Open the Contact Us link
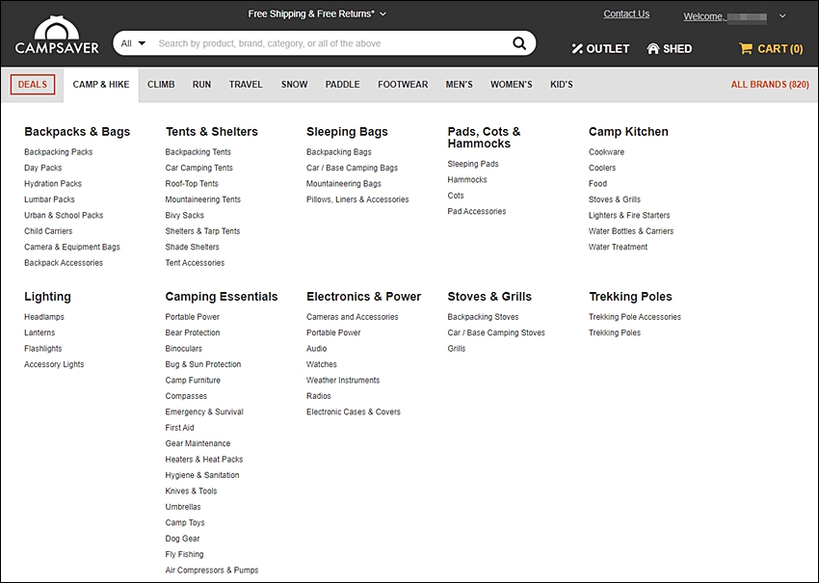 click(x=626, y=14)
